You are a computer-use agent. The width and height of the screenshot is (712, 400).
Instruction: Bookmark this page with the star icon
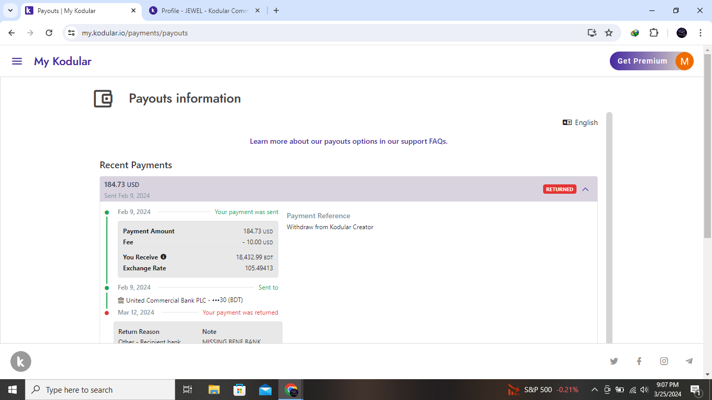pyautogui.click(x=609, y=33)
